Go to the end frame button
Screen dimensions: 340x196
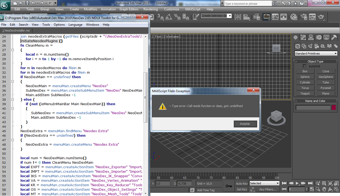point(310,183)
